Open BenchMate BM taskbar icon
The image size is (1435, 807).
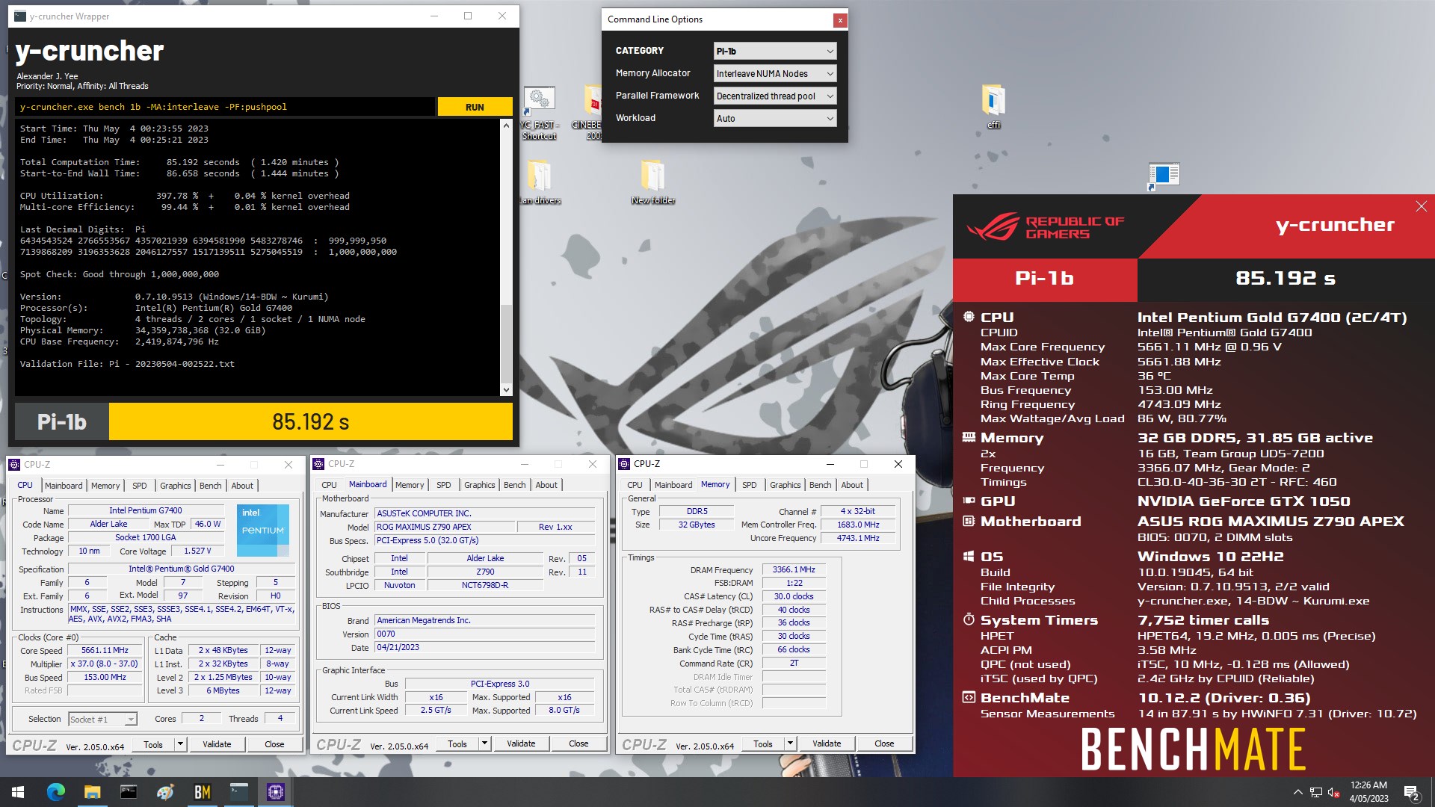(202, 792)
